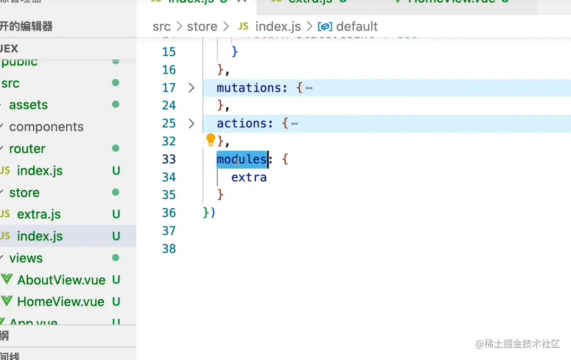Screen dimensions: 571x360
Task: Click line number 38 in the gutter
Action: click(169, 249)
